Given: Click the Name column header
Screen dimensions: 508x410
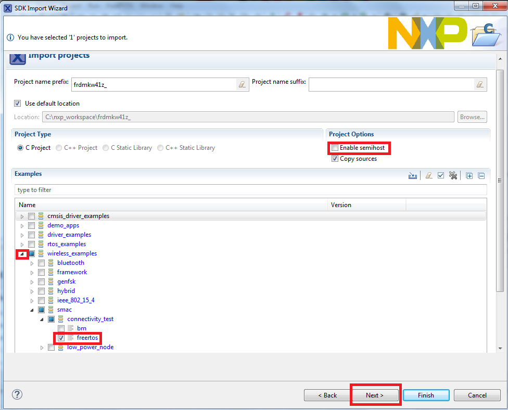Looking at the screenshot, I should (x=27, y=205).
